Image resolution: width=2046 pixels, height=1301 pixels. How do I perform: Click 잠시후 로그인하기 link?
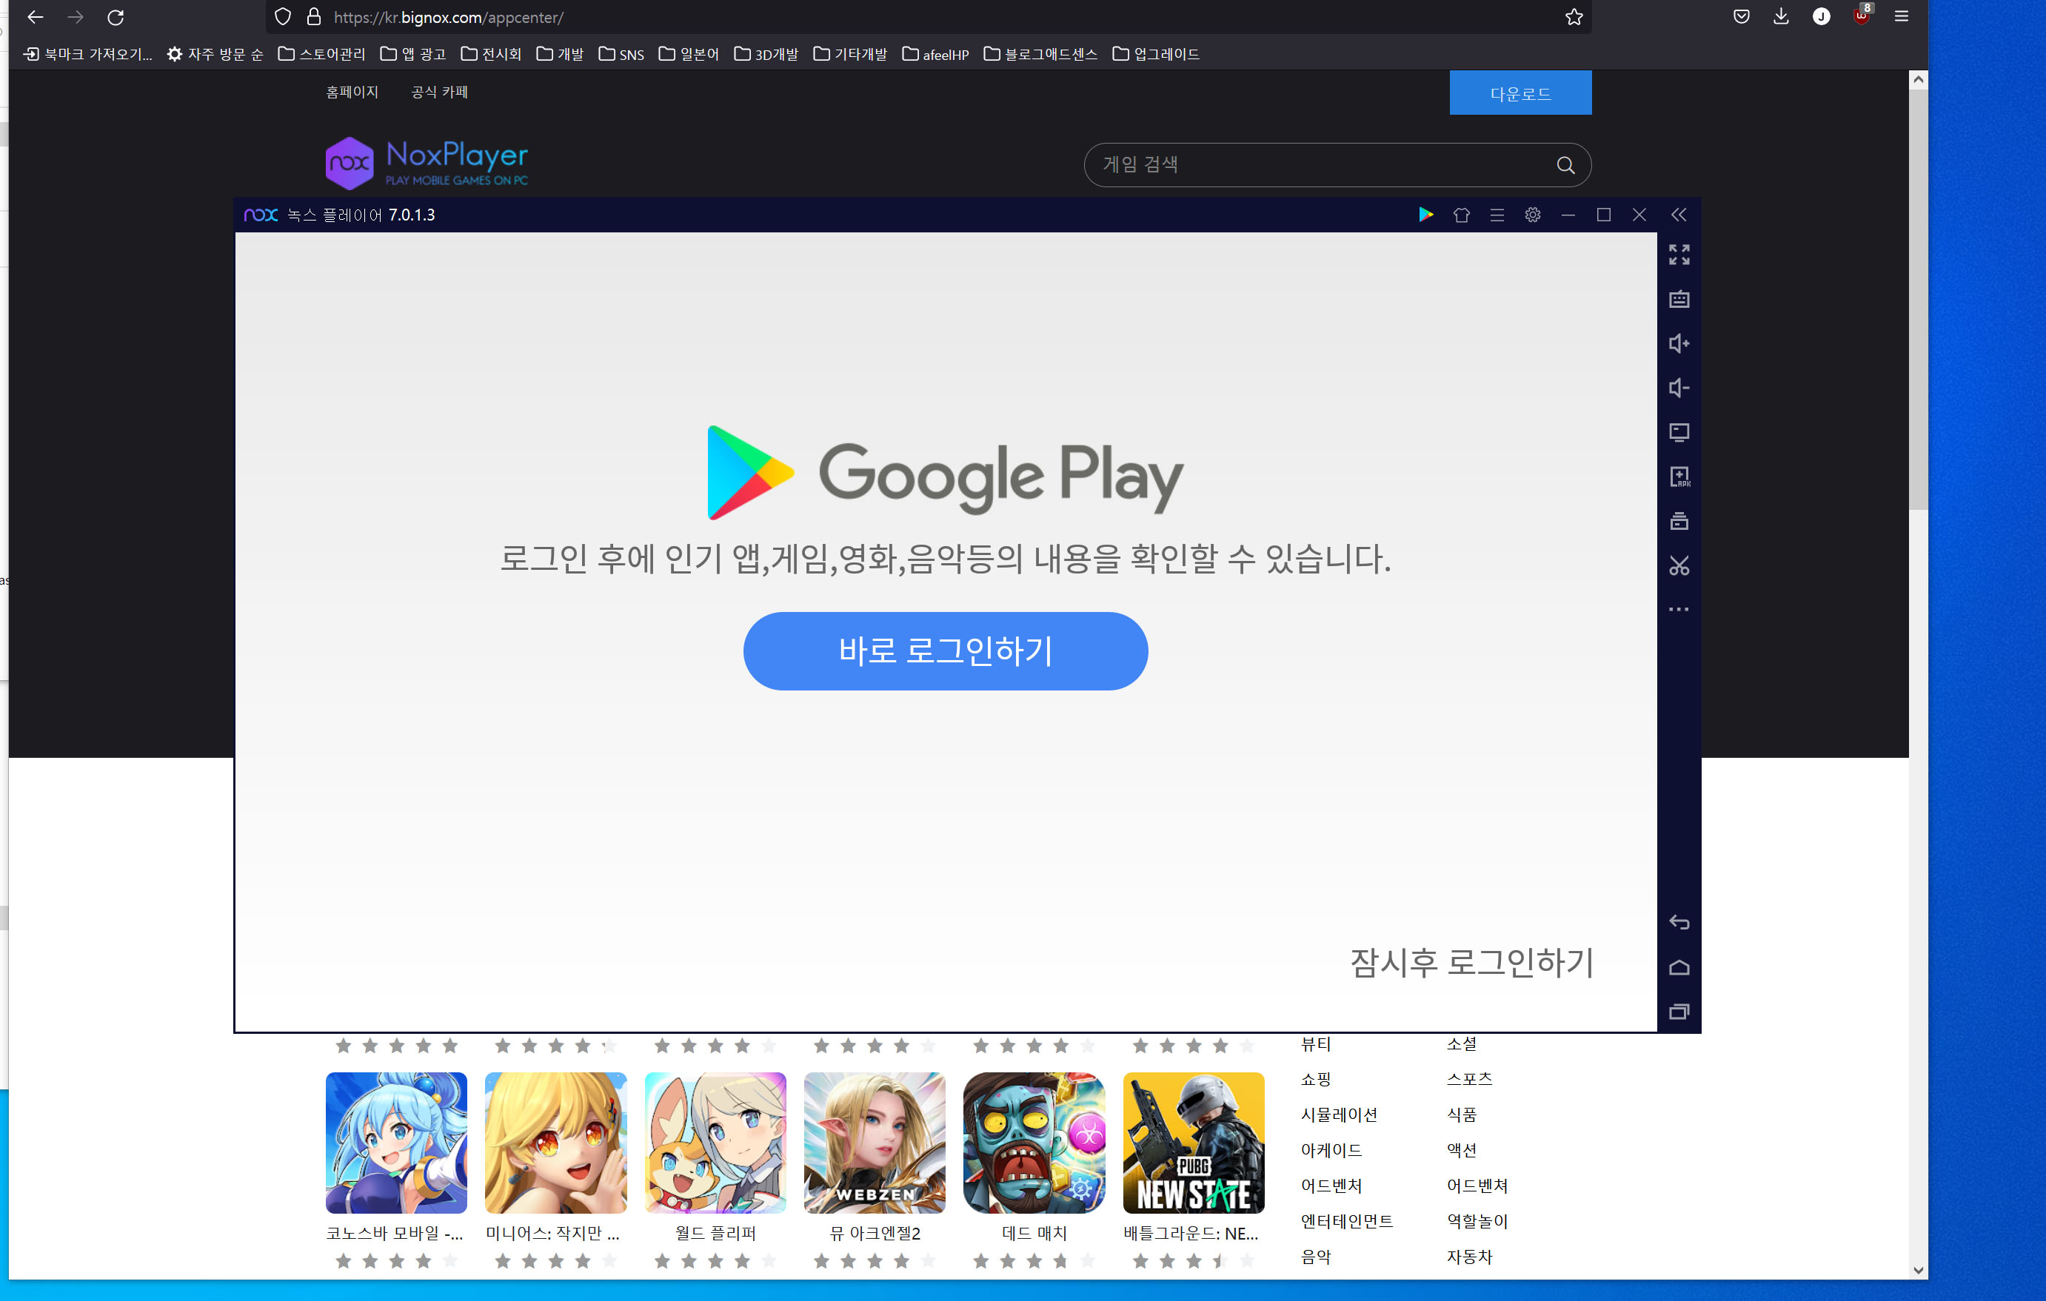point(1471,962)
